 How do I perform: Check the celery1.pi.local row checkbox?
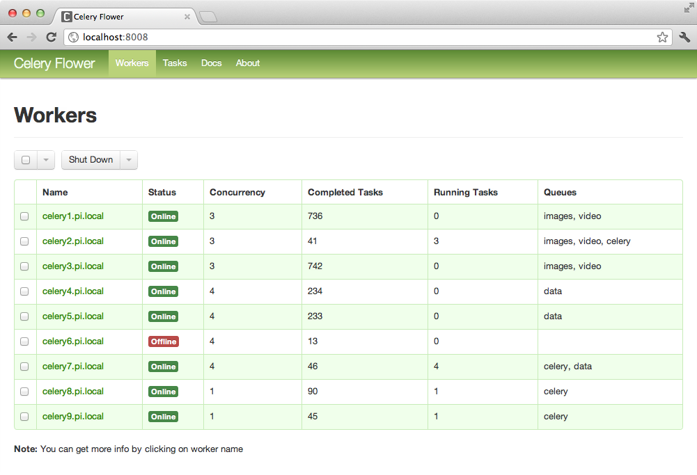pos(24,216)
